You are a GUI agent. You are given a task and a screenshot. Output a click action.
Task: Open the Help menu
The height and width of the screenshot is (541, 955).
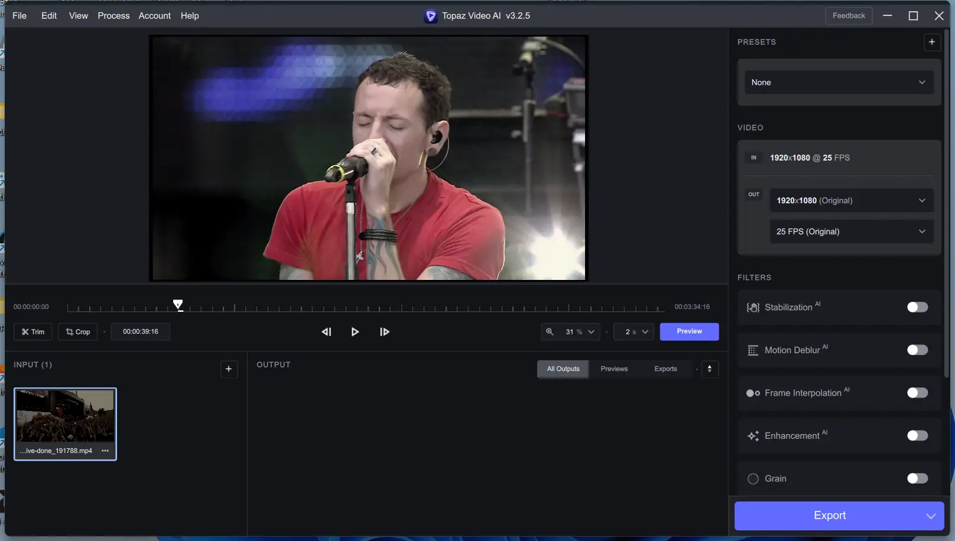(190, 16)
